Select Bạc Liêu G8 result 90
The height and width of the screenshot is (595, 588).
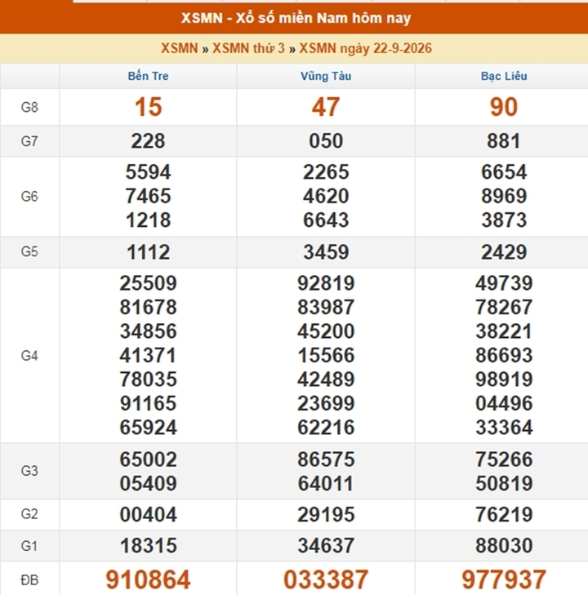pyautogui.click(x=504, y=107)
